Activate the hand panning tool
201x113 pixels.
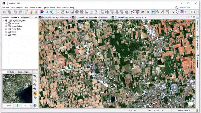coord(153,12)
